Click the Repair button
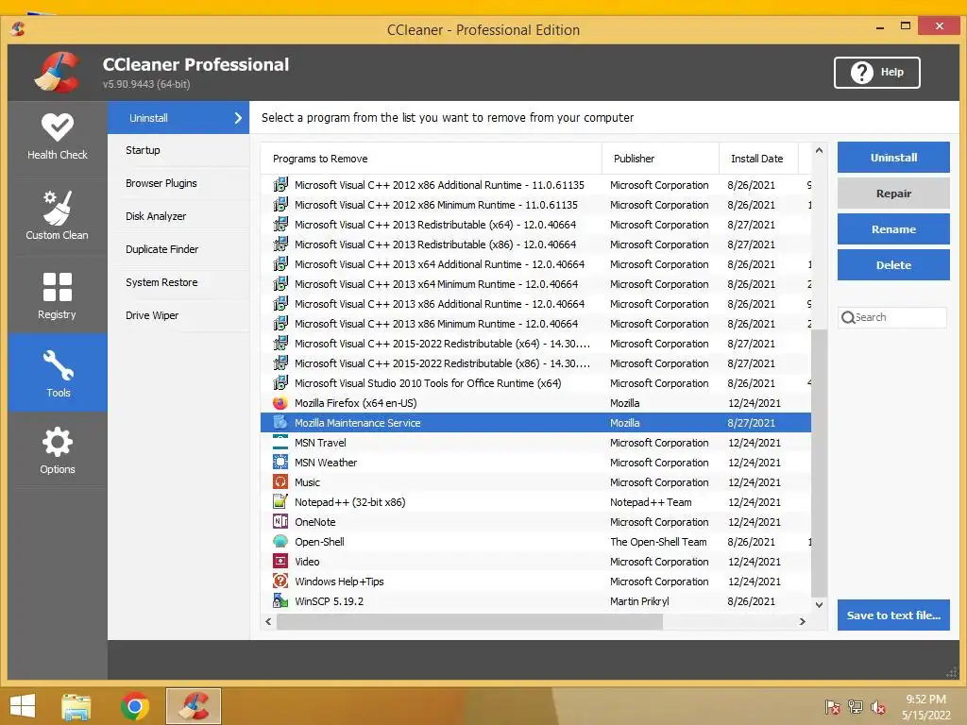 pos(893,193)
